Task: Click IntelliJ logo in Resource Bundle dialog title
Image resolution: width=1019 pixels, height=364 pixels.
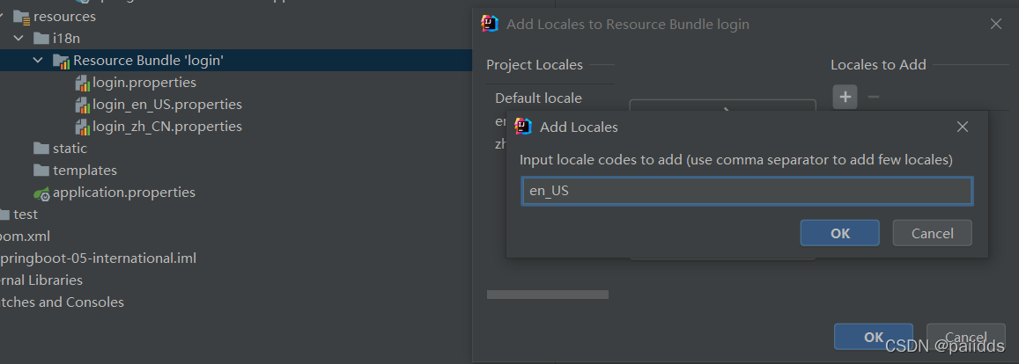Action: coord(490,24)
